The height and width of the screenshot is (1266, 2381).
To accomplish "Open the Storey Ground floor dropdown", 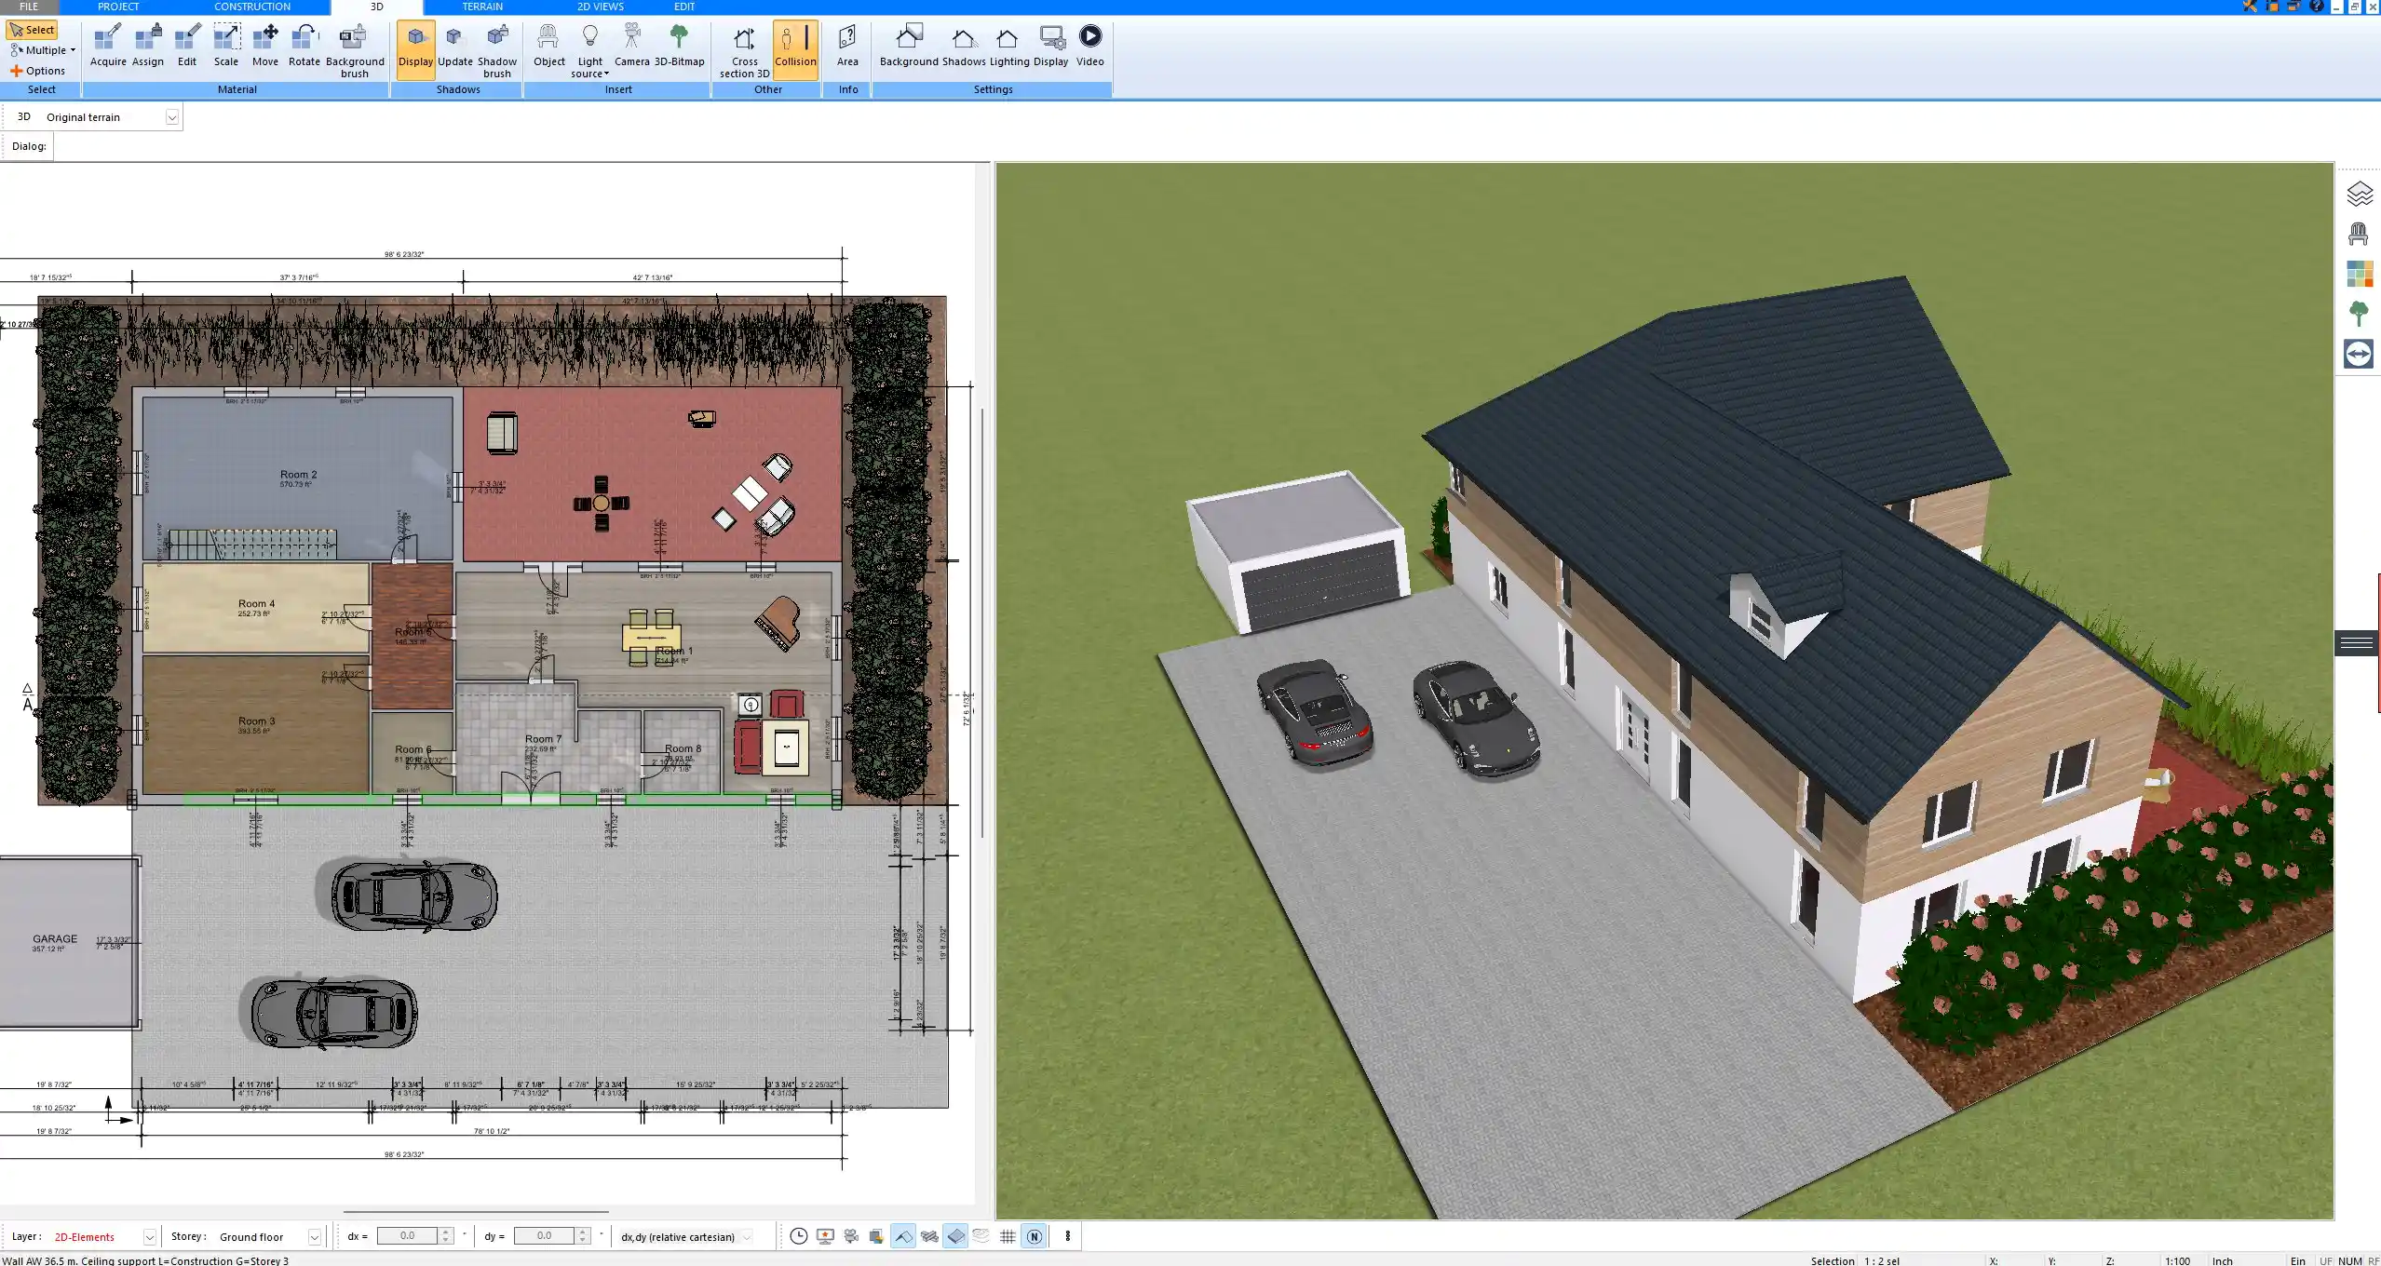I will [x=315, y=1237].
